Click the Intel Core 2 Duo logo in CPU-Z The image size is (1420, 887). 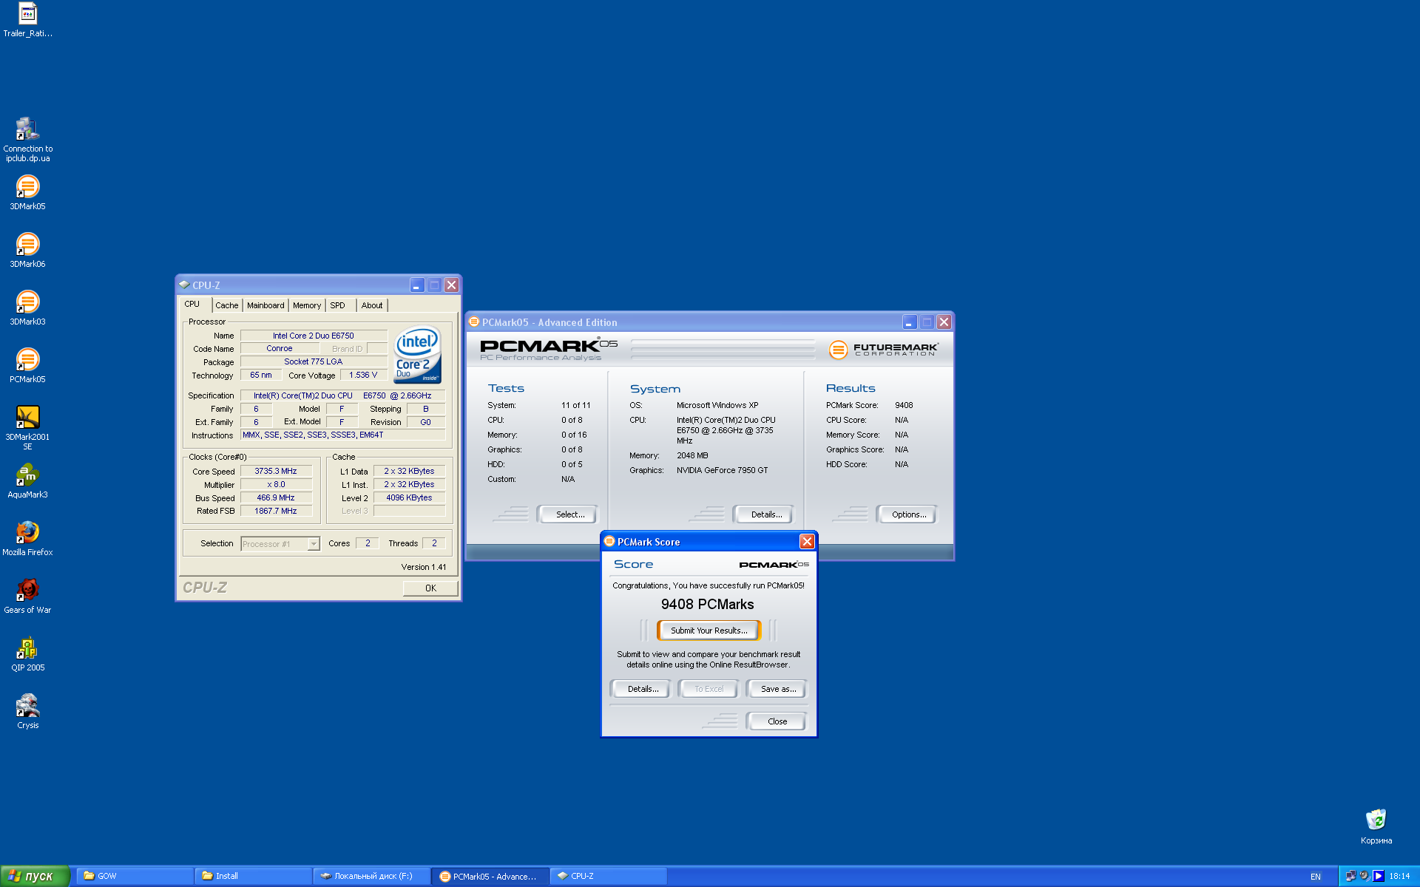[x=417, y=355]
